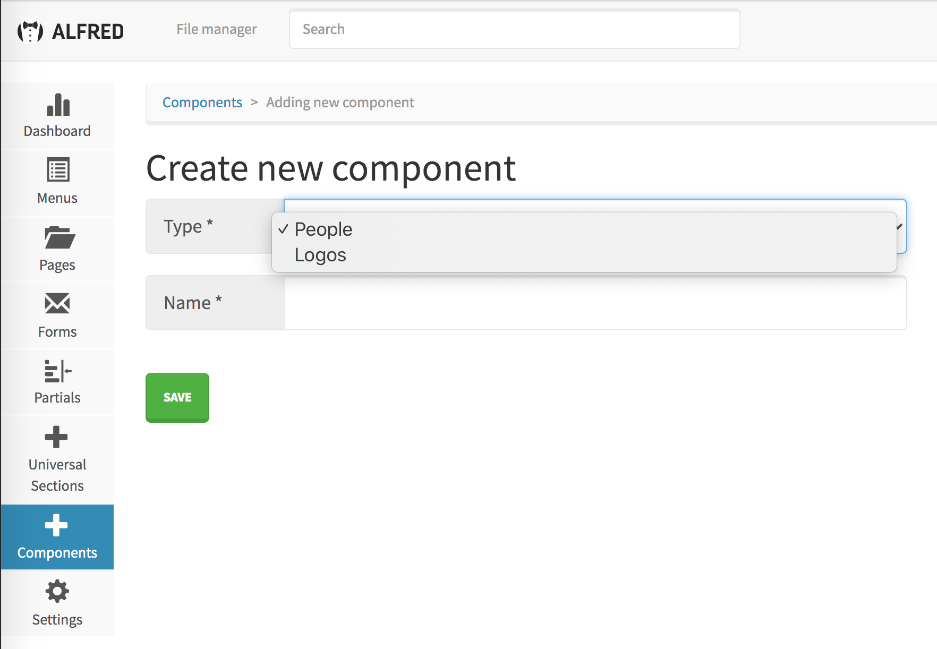Navigate to Components via breadcrumb
This screenshot has height=649, width=937.
click(x=202, y=102)
